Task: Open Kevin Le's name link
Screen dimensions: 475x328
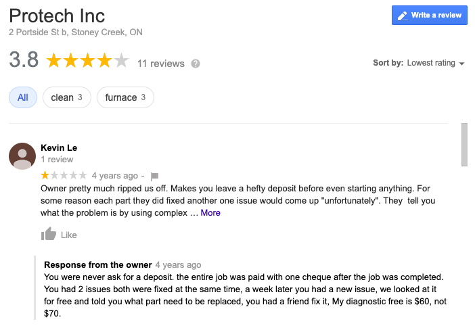Action: click(58, 147)
